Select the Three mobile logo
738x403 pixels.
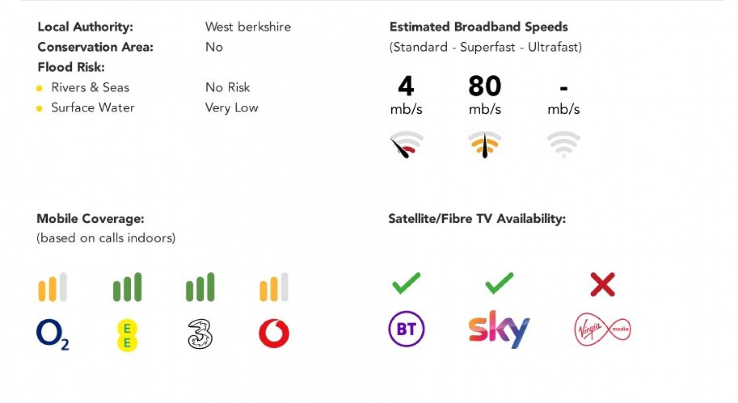click(200, 334)
